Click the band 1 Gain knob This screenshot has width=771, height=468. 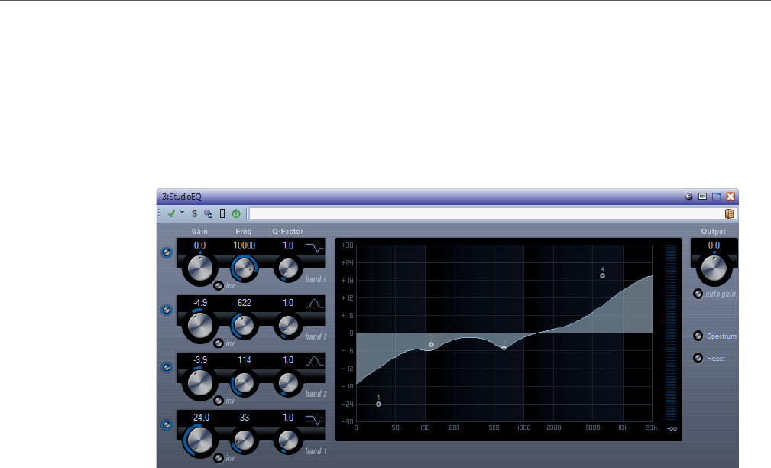pyautogui.click(x=199, y=440)
